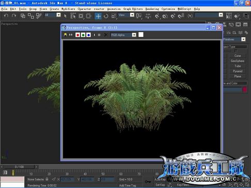Open the Motion command panel tab

click(x=231, y=25)
